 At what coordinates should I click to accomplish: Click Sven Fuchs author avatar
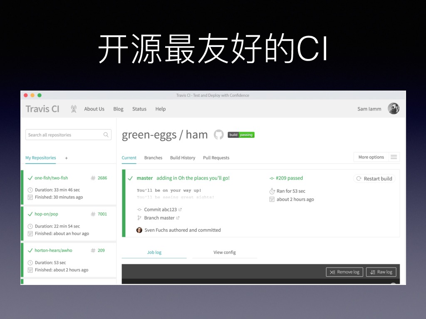[139, 230]
